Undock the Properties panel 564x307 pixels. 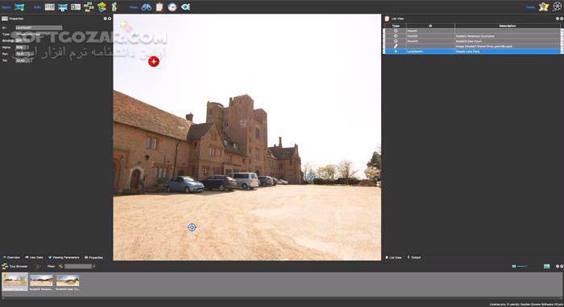tap(105, 18)
